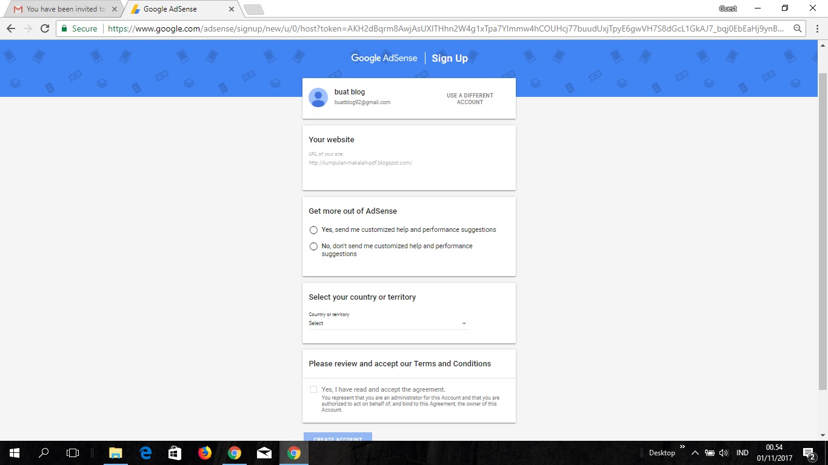Expand the Desktop toolbar chevron

coord(683,447)
